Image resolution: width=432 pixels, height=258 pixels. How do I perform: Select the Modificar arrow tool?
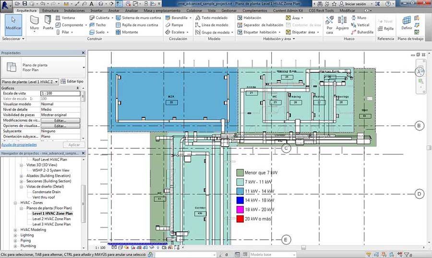[13, 23]
